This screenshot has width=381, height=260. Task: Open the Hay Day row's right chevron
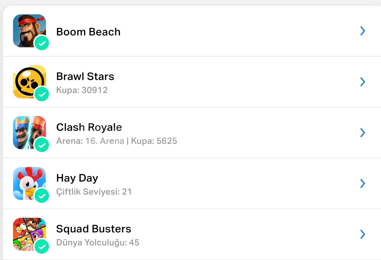pyautogui.click(x=363, y=183)
